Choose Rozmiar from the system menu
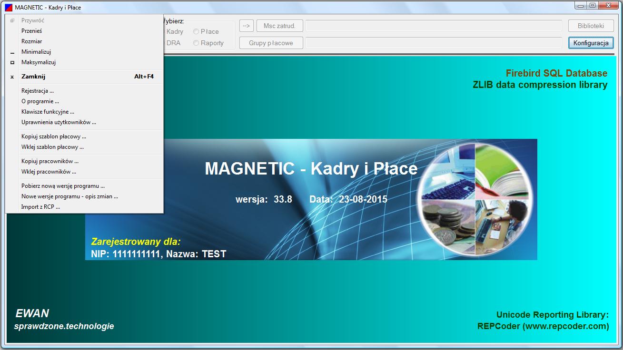This screenshot has height=350, width=623. [84, 41]
